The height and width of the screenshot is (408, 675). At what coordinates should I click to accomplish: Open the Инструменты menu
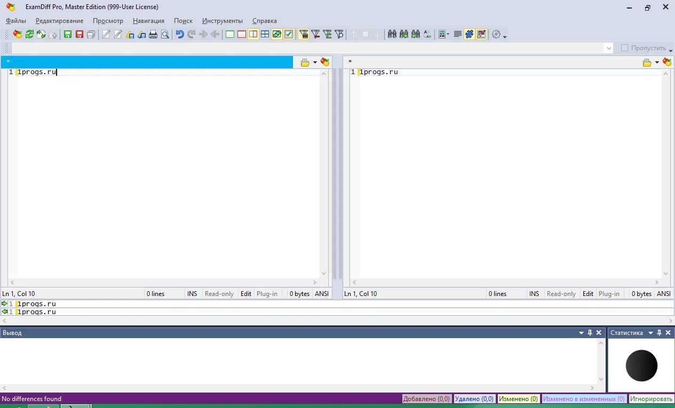click(222, 21)
